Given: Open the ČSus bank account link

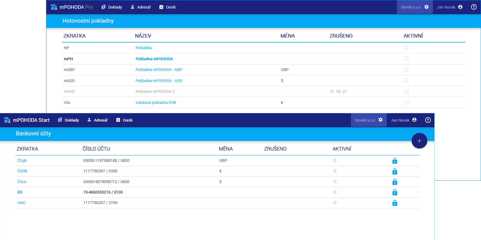Looking at the screenshot, I should click(x=22, y=182).
